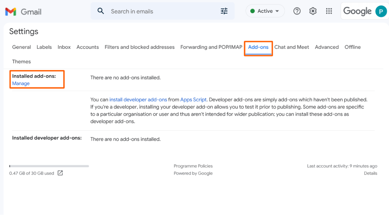Open the Apps Script link
The width and height of the screenshot is (389, 215).
[193, 100]
